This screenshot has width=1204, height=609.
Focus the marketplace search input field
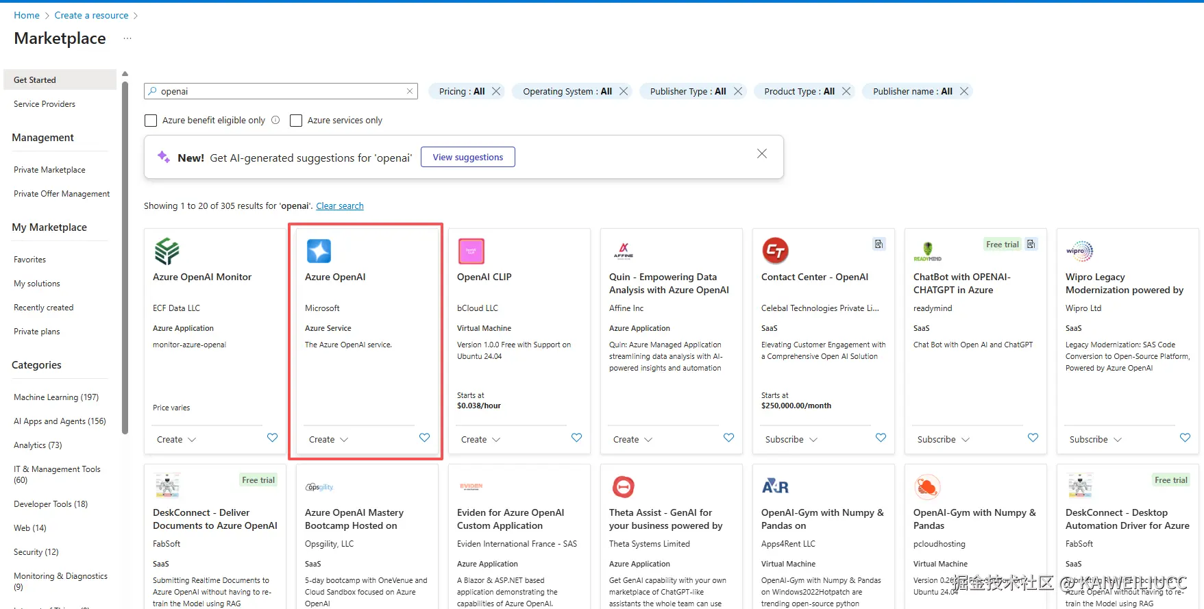click(x=281, y=91)
